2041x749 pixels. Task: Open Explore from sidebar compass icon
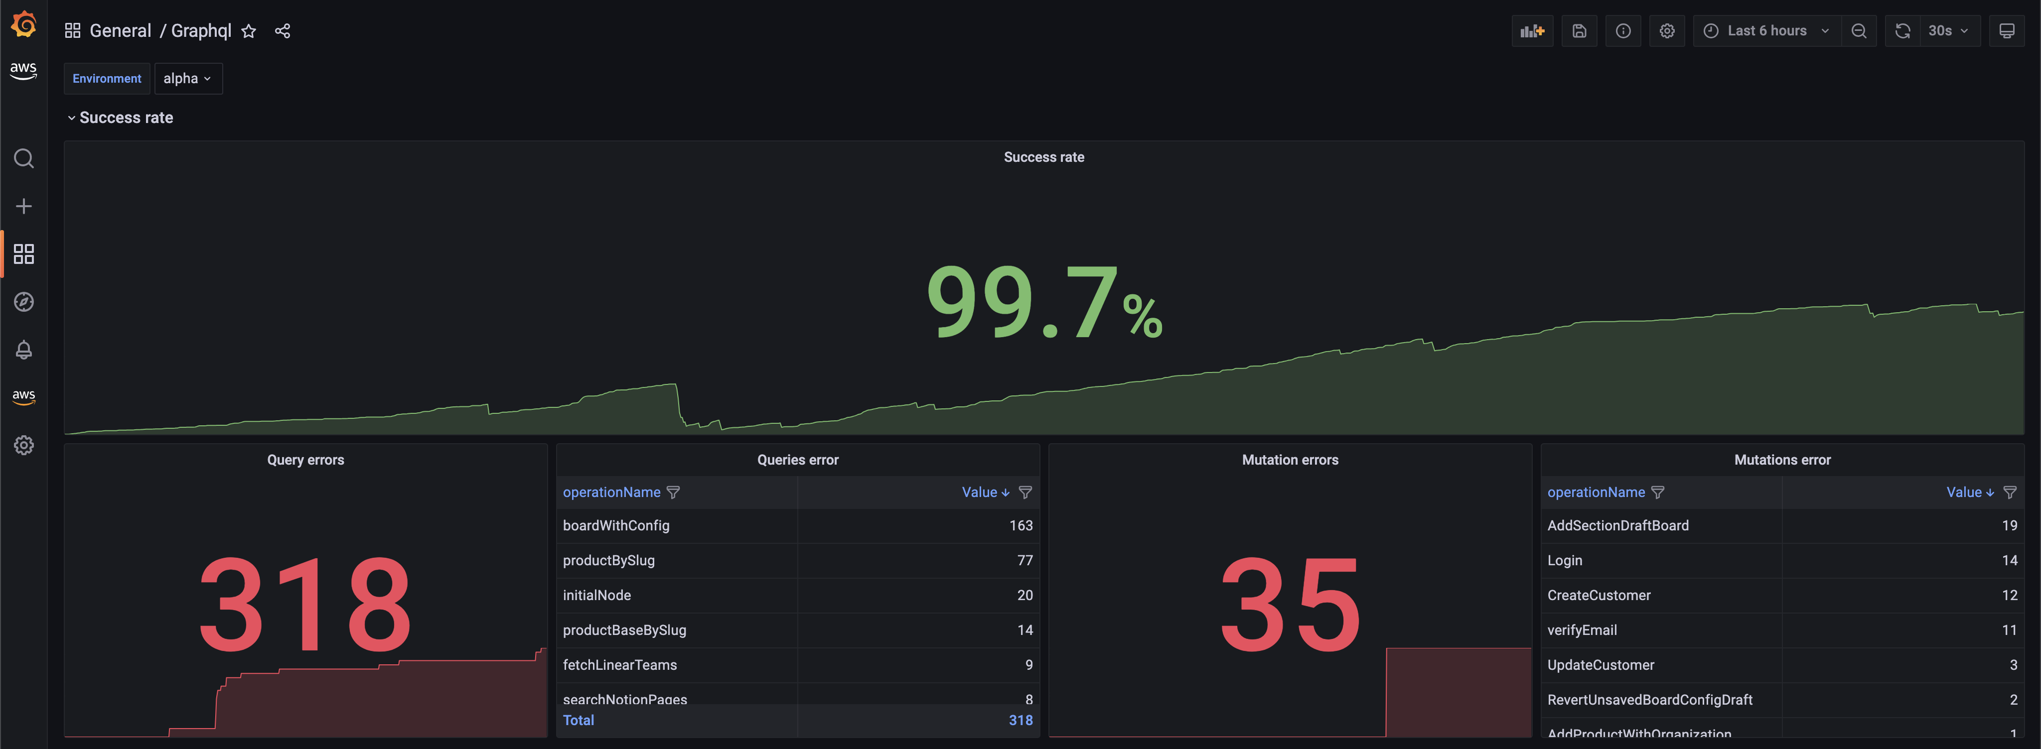(x=24, y=302)
